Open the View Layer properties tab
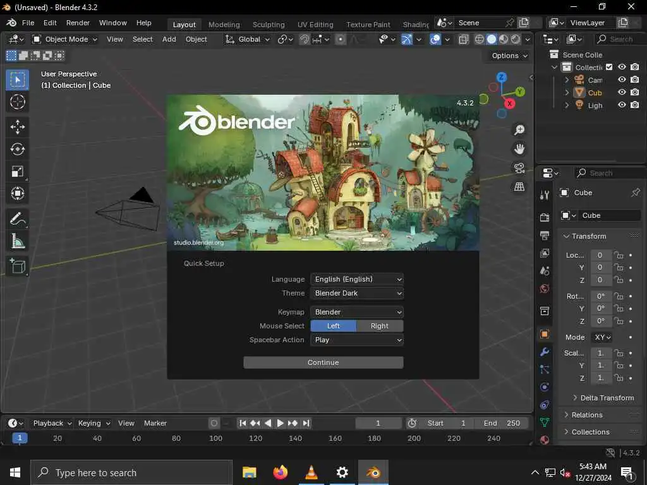 click(x=545, y=253)
